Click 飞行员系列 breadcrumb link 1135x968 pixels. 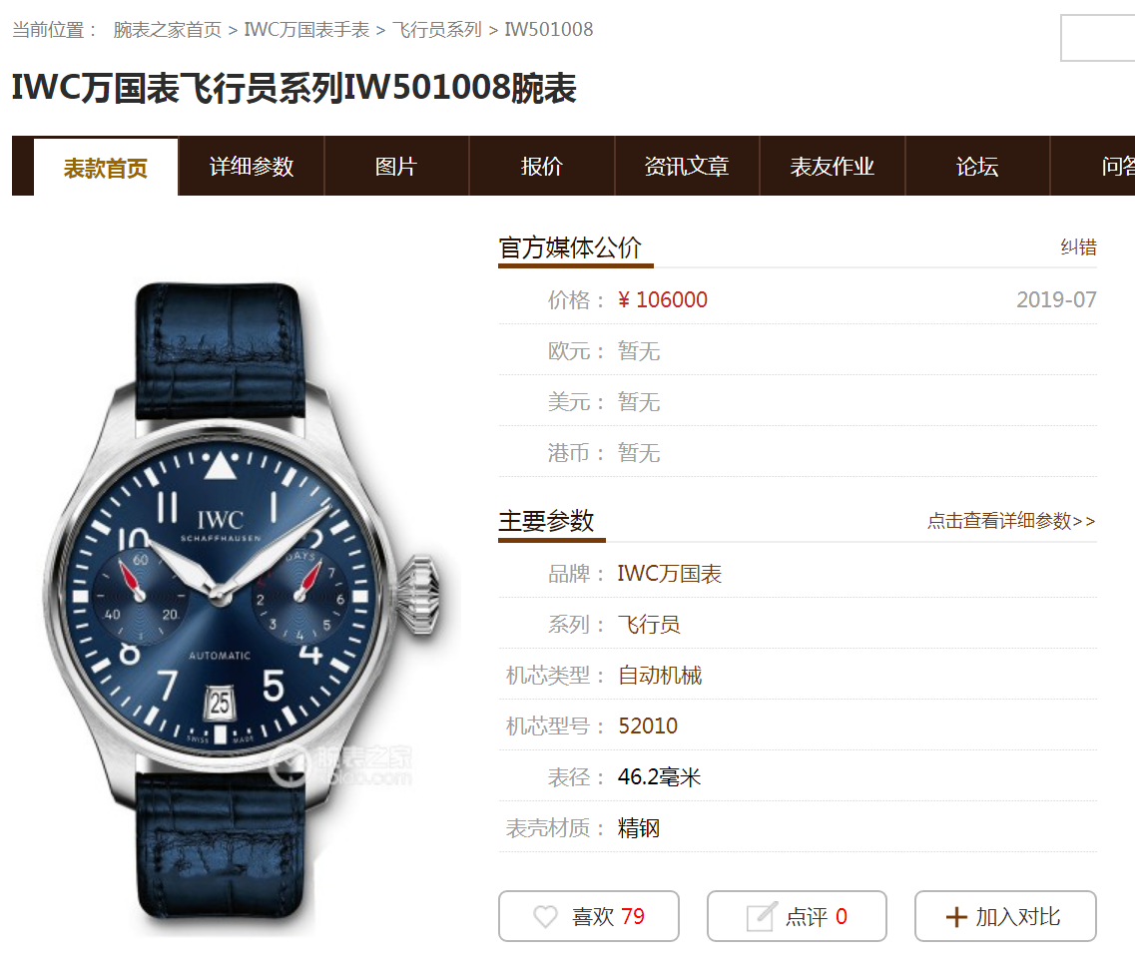pyautogui.click(x=436, y=30)
